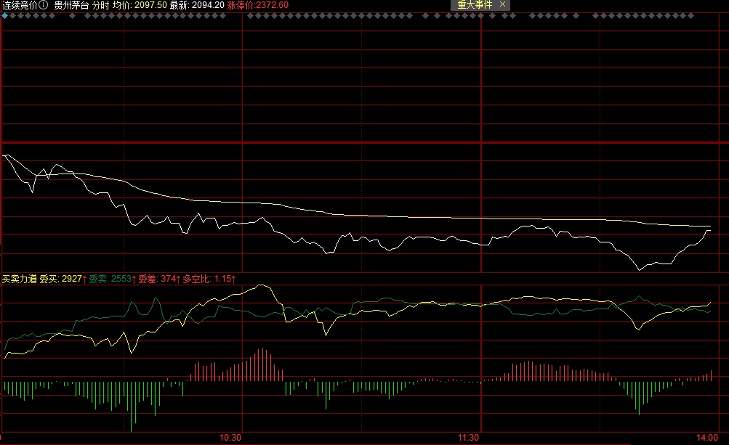The width and height of the screenshot is (729, 445).
Task: Click the 11:30 time axis label
Action: pyautogui.click(x=468, y=438)
